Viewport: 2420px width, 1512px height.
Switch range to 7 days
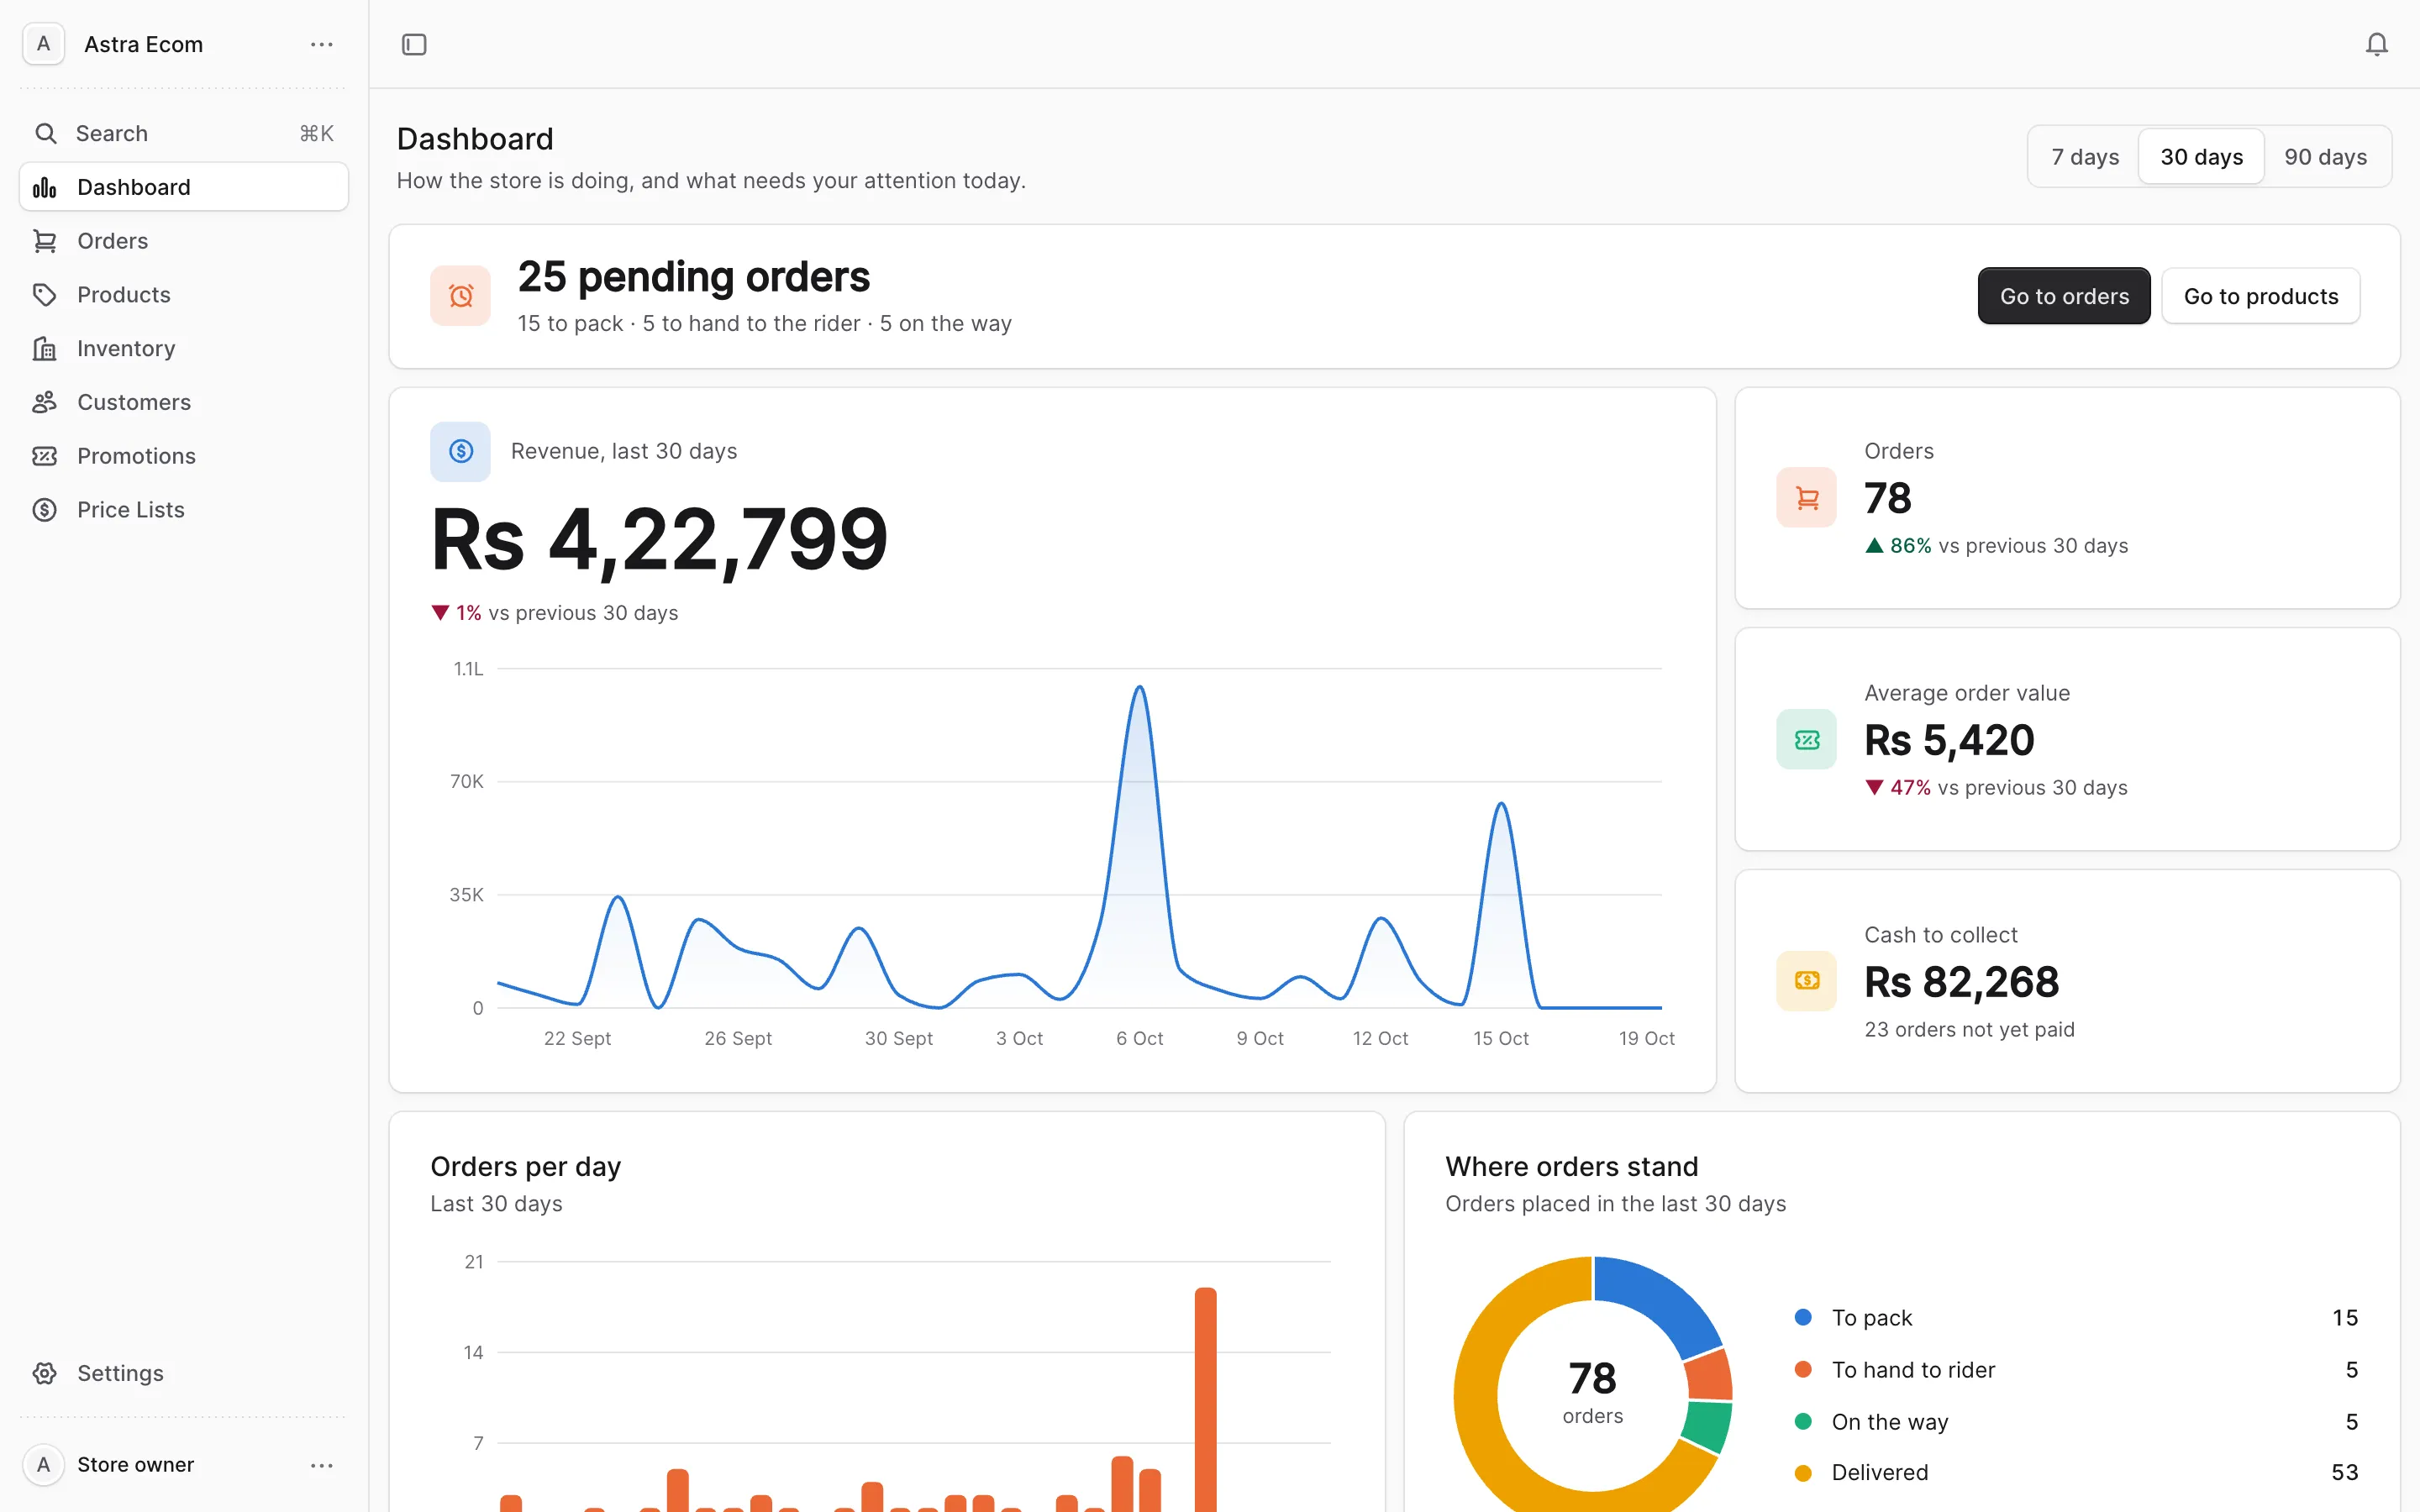click(2085, 157)
